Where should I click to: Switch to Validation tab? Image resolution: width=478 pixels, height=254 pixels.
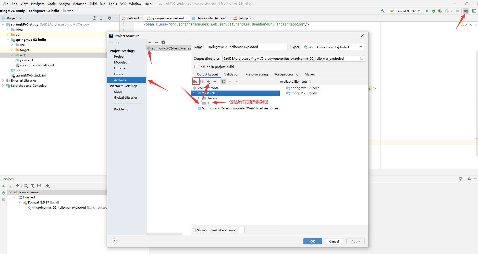point(232,74)
